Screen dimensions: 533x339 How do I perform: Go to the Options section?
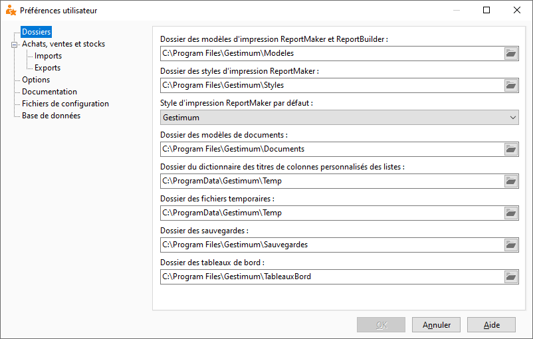point(36,80)
